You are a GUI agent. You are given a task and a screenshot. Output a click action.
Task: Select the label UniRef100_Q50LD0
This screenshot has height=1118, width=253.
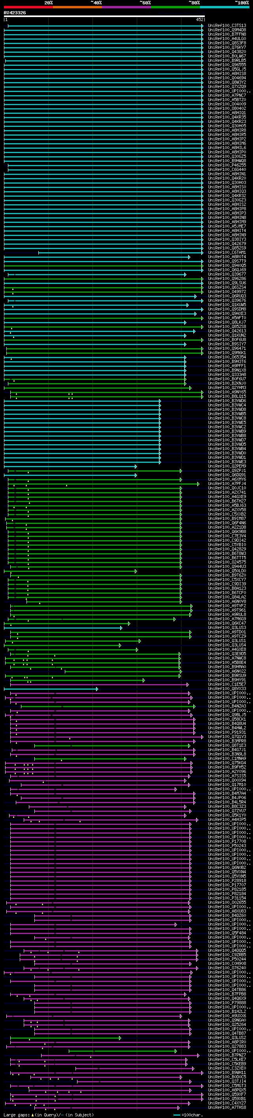(227, 571)
